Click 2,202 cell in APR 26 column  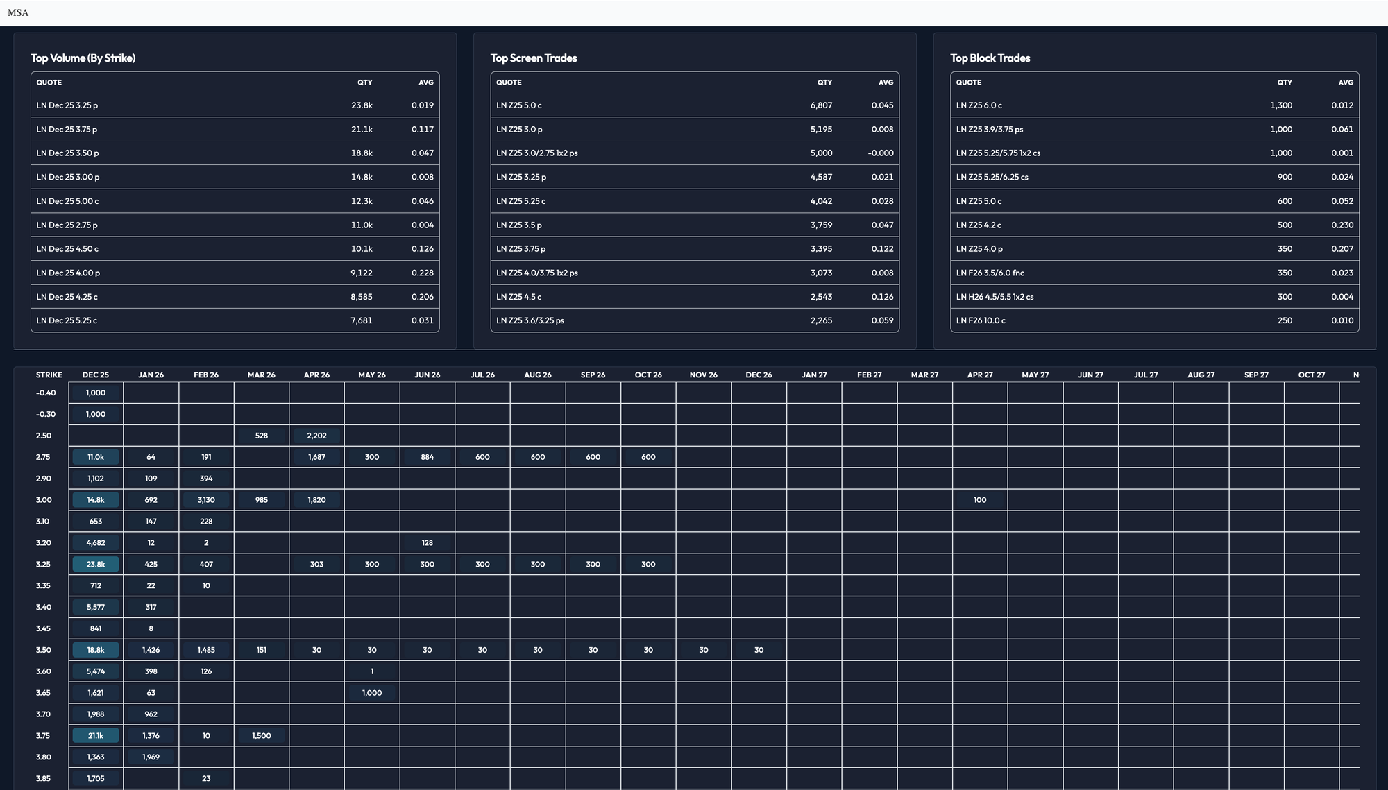316,436
